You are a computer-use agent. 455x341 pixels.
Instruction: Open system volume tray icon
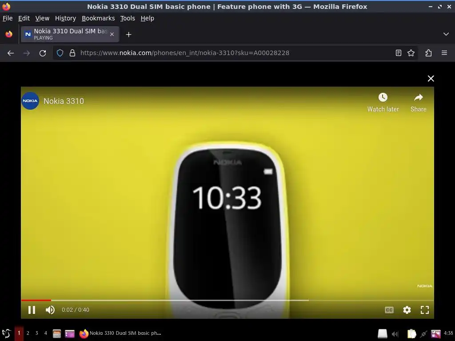[x=395, y=334]
